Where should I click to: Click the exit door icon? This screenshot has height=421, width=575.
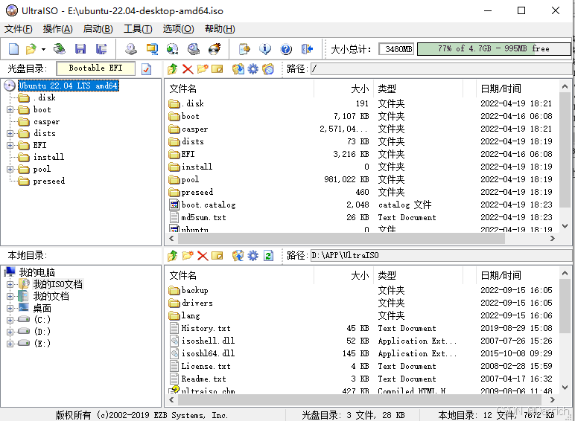[307, 48]
